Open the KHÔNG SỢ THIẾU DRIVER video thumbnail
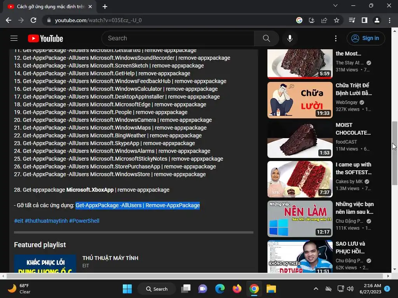The height and width of the screenshot is (298, 398). (x=300, y=256)
